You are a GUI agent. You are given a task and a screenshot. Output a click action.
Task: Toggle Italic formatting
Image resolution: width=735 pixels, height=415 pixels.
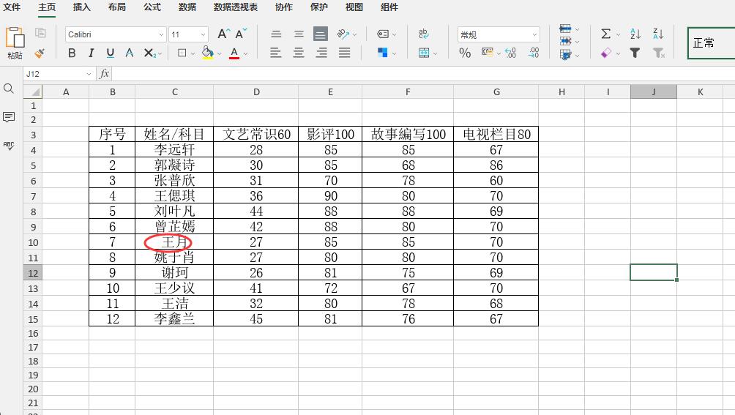point(91,53)
